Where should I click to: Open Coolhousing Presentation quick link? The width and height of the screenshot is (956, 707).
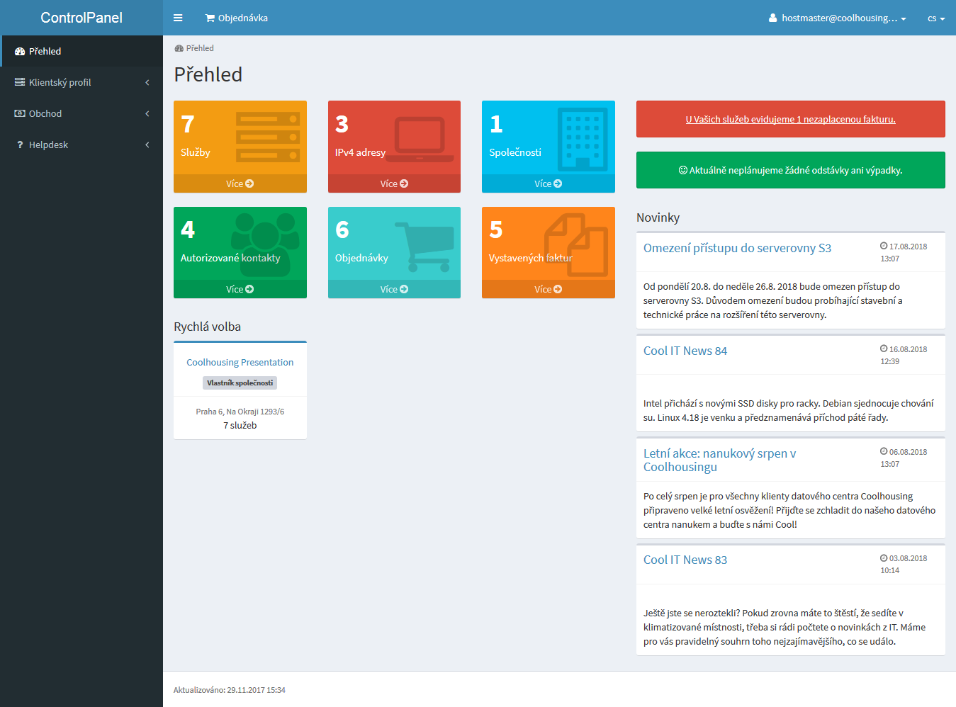240,362
